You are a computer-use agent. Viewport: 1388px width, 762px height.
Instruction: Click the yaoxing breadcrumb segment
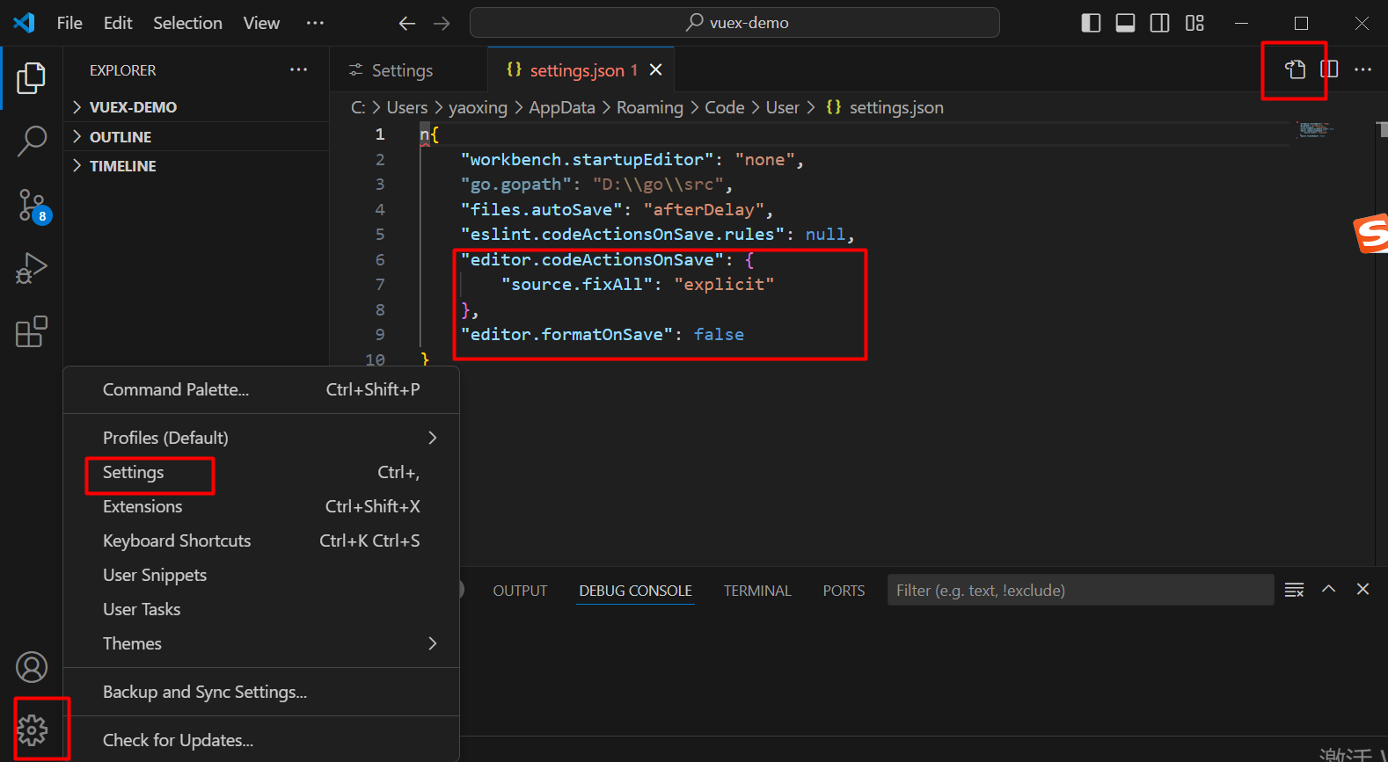click(478, 107)
